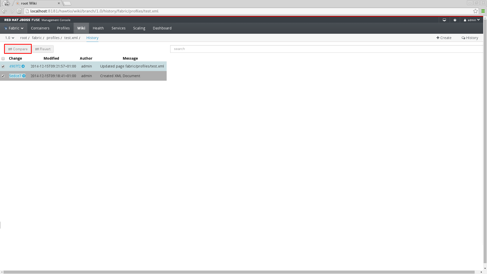Toggle the select-all checkbox in header row

pyautogui.click(x=3, y=59)
